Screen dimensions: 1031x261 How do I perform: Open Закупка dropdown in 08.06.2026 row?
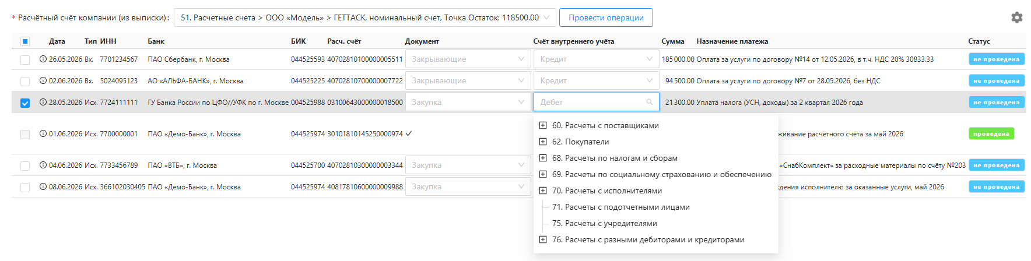[468, 186]
